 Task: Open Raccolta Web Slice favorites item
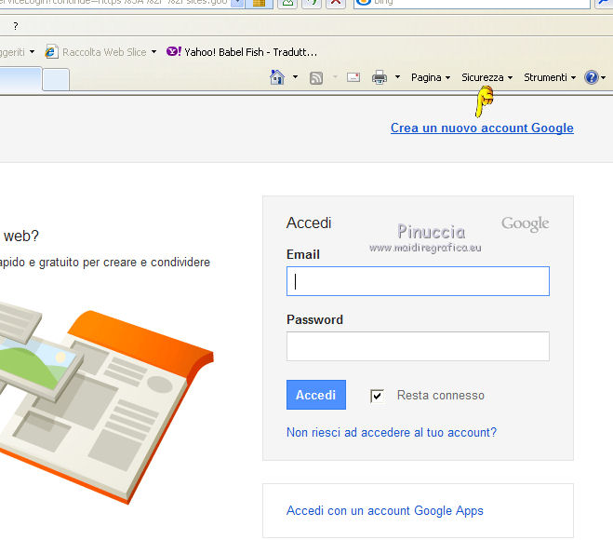104,52
